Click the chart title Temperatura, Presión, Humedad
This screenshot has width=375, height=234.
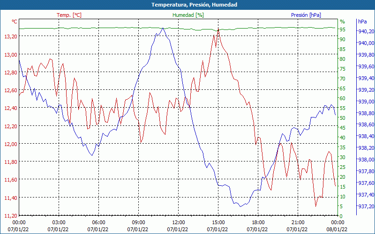(194, 5)
